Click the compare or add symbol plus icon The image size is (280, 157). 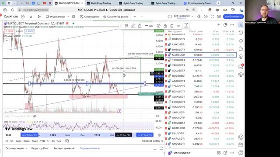coord(23,17)
